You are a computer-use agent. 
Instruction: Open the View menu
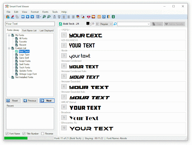click(25, 12)
